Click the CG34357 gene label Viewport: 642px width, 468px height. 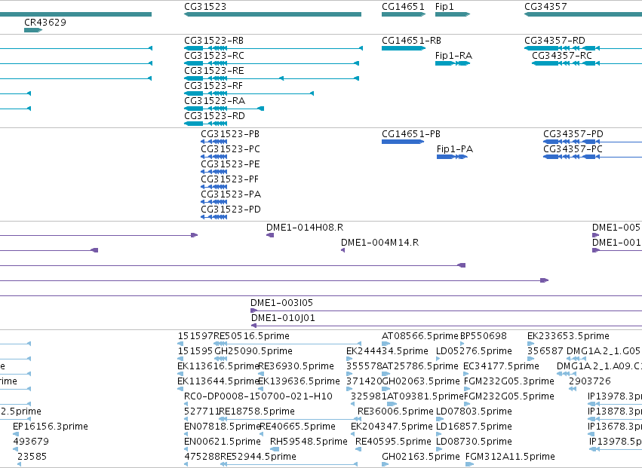pos(545,7)
